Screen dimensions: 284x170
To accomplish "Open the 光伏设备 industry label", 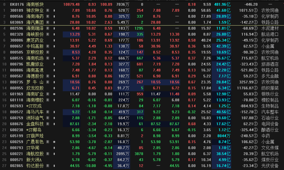I will coord(270,166).
